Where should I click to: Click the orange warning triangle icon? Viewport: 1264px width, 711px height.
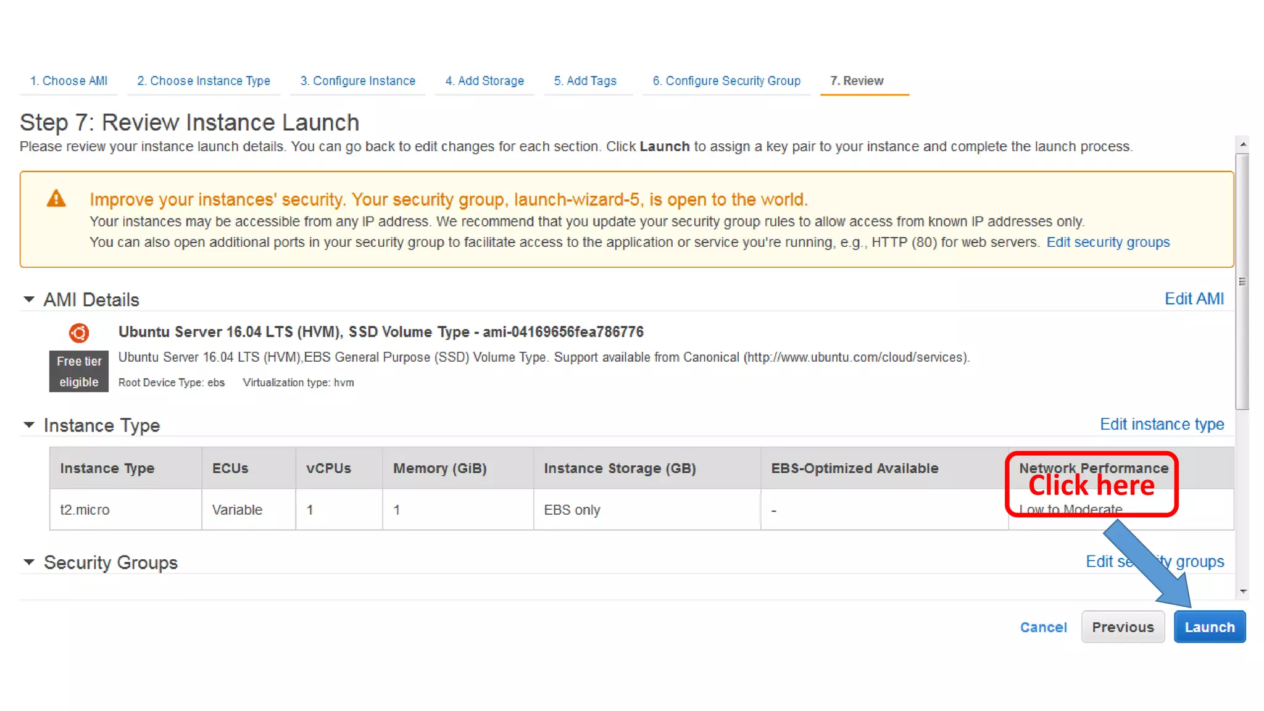[56, 199]
